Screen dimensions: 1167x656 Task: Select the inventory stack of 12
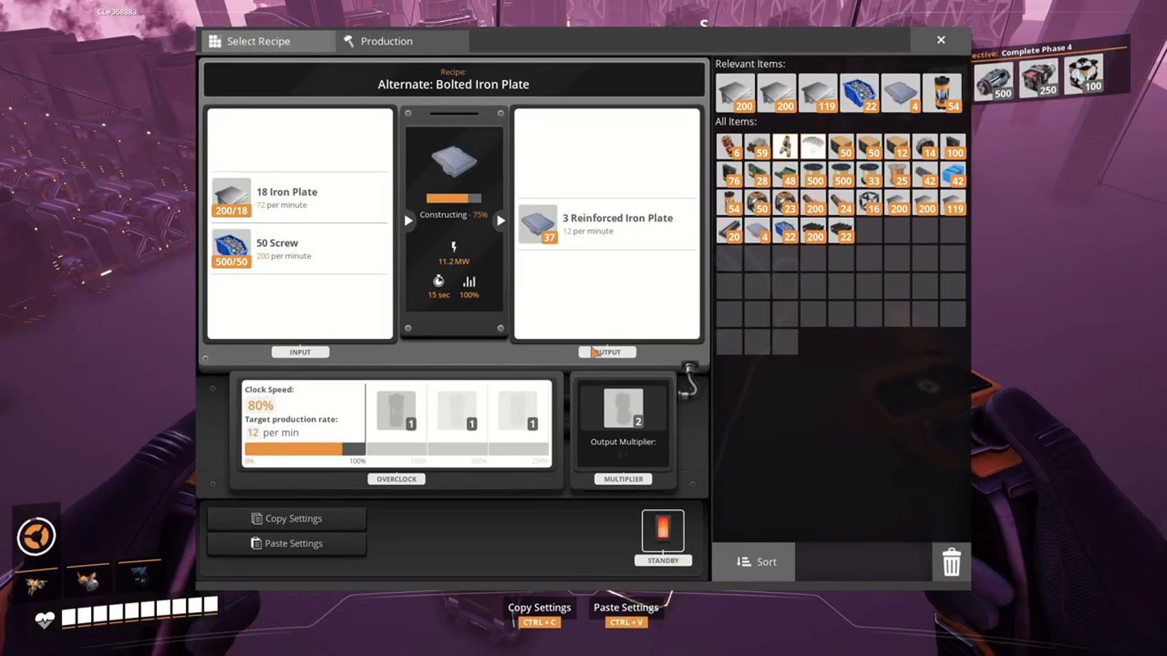[x=897, y=147]
